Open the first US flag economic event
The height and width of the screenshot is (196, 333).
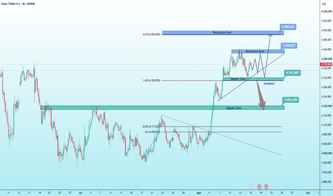(259, 187)
